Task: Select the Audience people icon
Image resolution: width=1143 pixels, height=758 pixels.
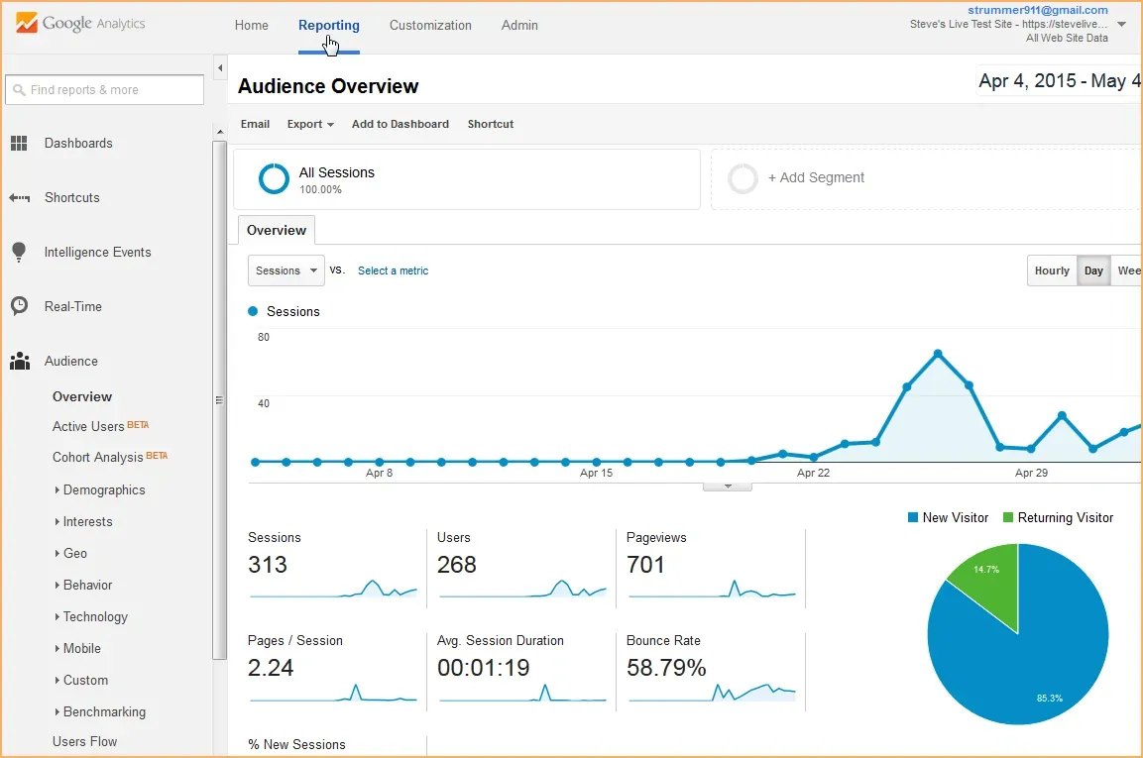Action: coord(19,361)
